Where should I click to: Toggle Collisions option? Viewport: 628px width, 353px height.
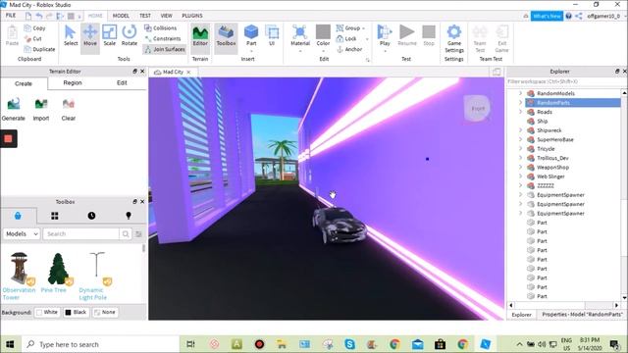[x=160, y=28]
